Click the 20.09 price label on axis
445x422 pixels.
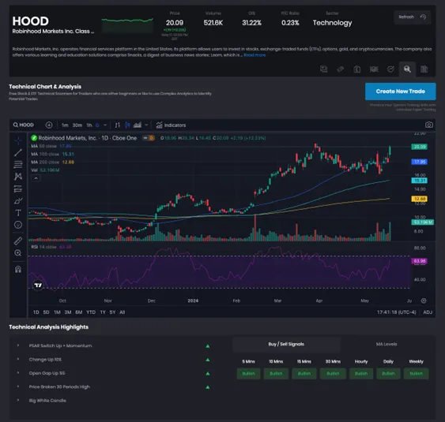(419, 147)
